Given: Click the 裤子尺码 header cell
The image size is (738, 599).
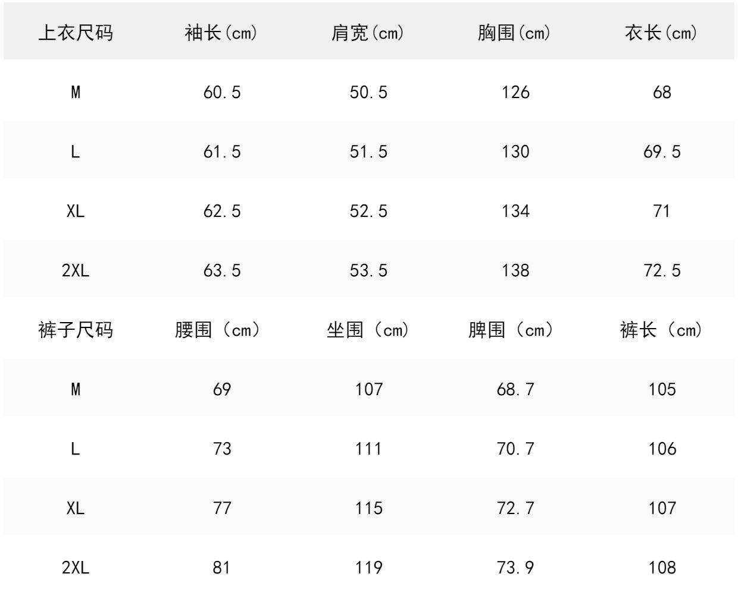Looking at the screenshot, I should [x=76, y=330].
